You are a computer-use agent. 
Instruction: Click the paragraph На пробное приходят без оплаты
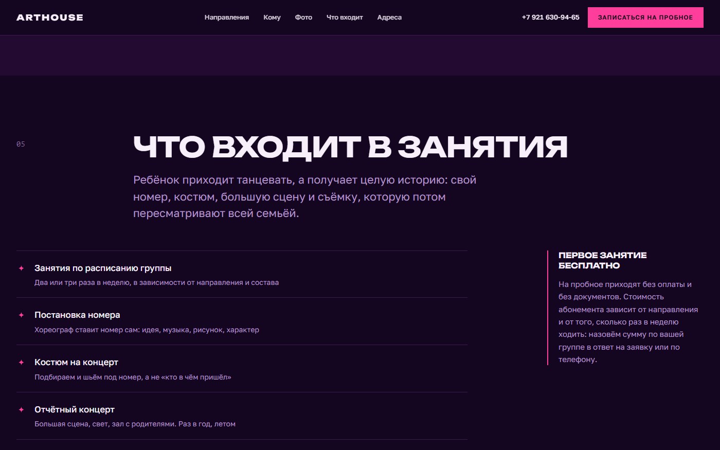click(628, 322)
